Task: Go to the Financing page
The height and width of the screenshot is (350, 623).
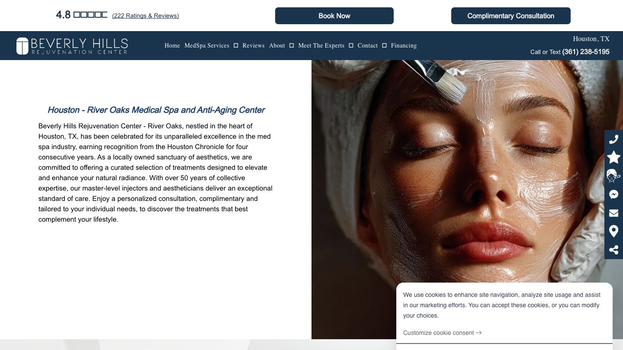Action: [404, 45]
